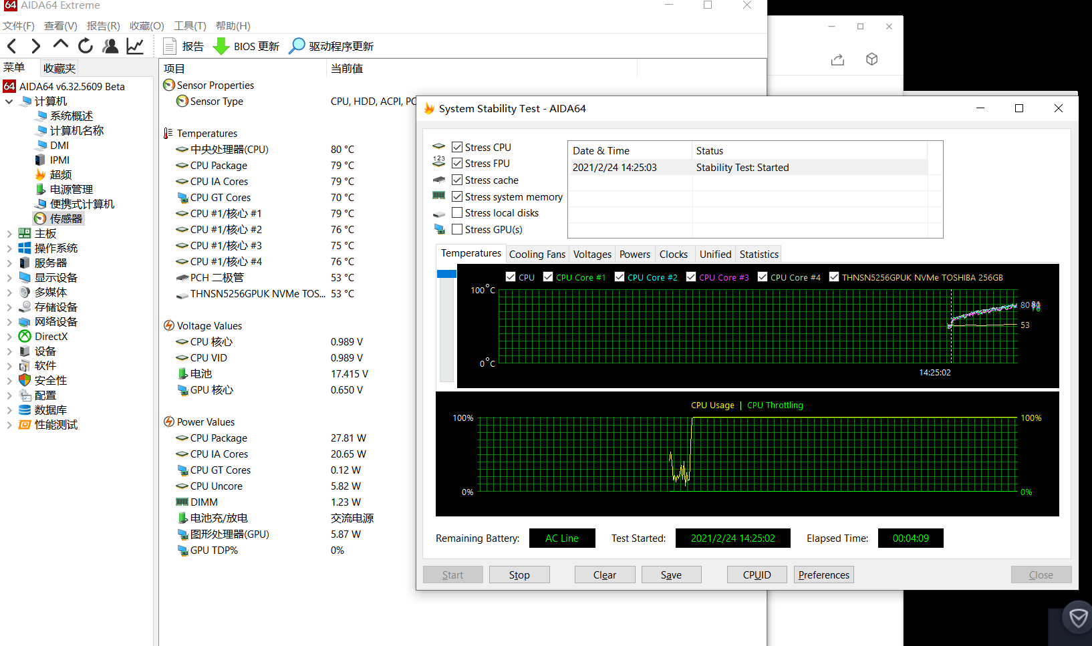Switch to the Voltages tab
Screen dimensions: 1092x646
click(x=592, y=254)
